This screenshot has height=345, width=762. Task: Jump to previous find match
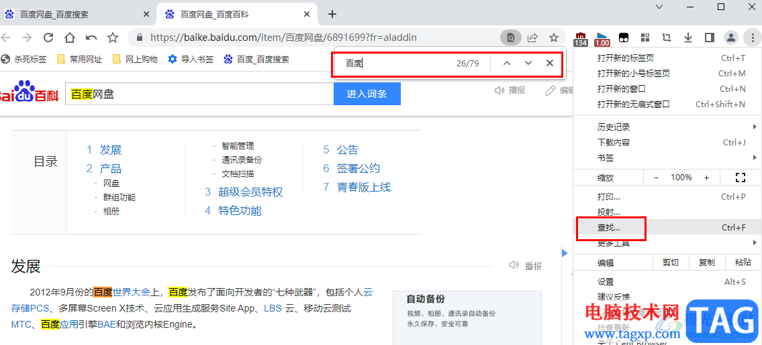point(506,63)
